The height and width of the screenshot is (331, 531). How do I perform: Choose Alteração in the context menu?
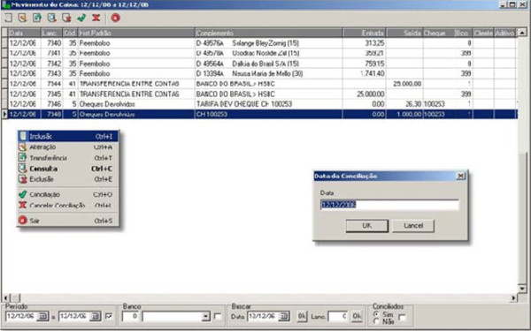point(68,147)
